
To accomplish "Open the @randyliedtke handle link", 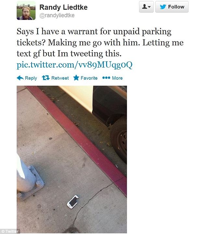I will click(57, 15).
